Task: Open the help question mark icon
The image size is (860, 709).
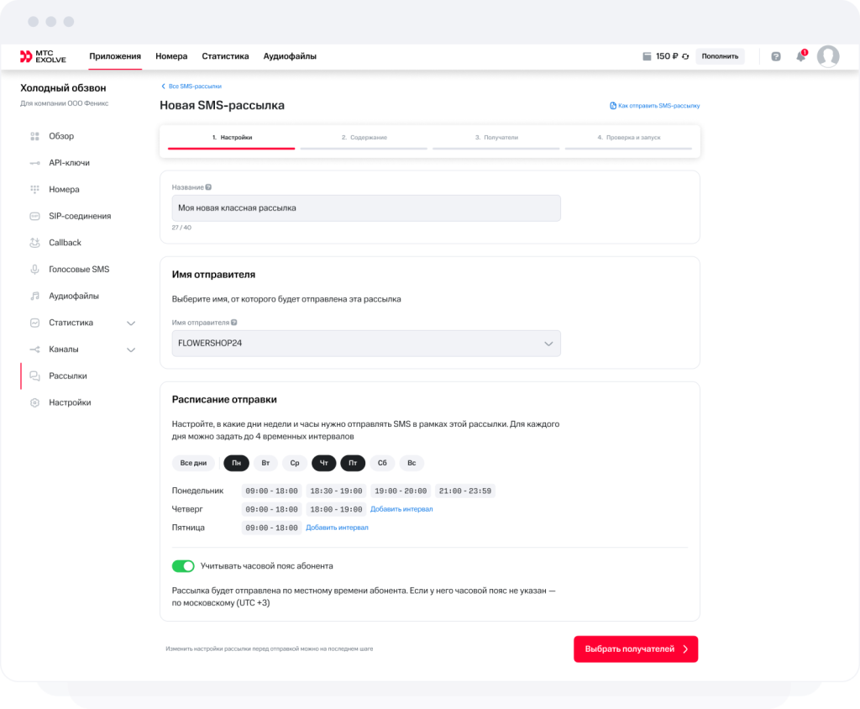Action: click(x=776, y=56)
